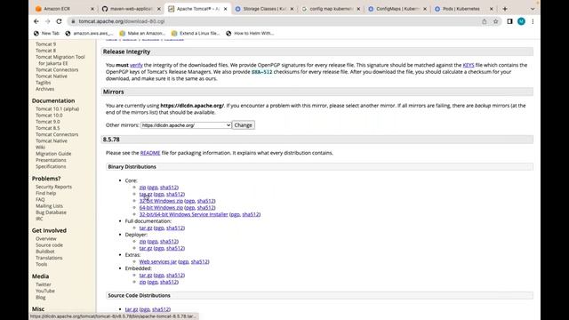Download the Core zip

pyautogui.click(x=142, y=188)
